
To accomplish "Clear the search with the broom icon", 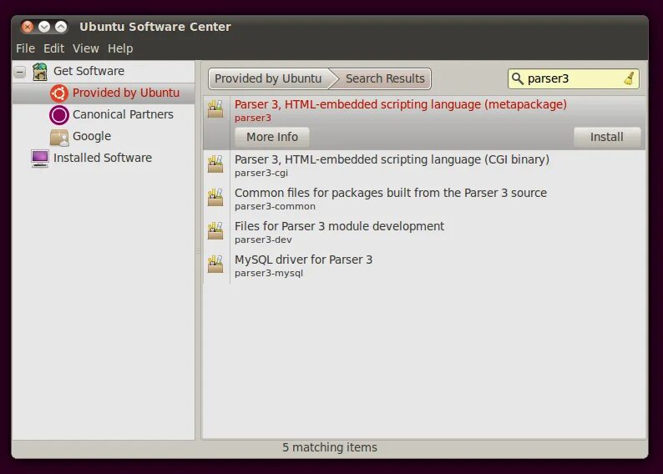I will click(x=629, y=78).
